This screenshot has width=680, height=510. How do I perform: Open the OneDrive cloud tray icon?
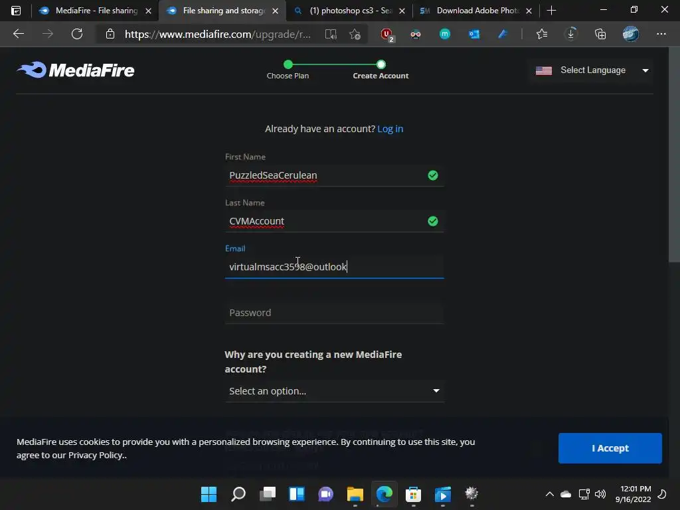(566, 494)
